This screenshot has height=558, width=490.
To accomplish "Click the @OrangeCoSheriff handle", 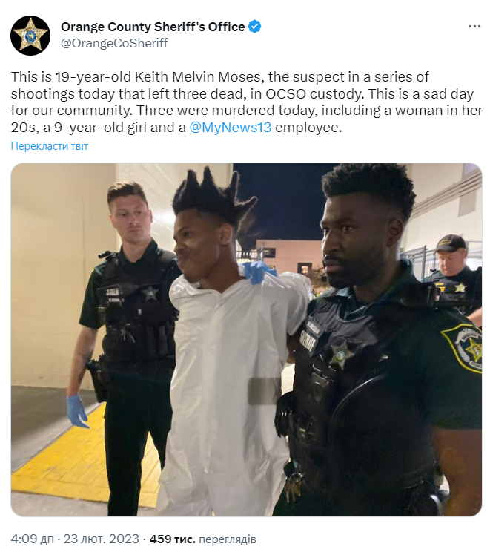I will click(114, 43).
